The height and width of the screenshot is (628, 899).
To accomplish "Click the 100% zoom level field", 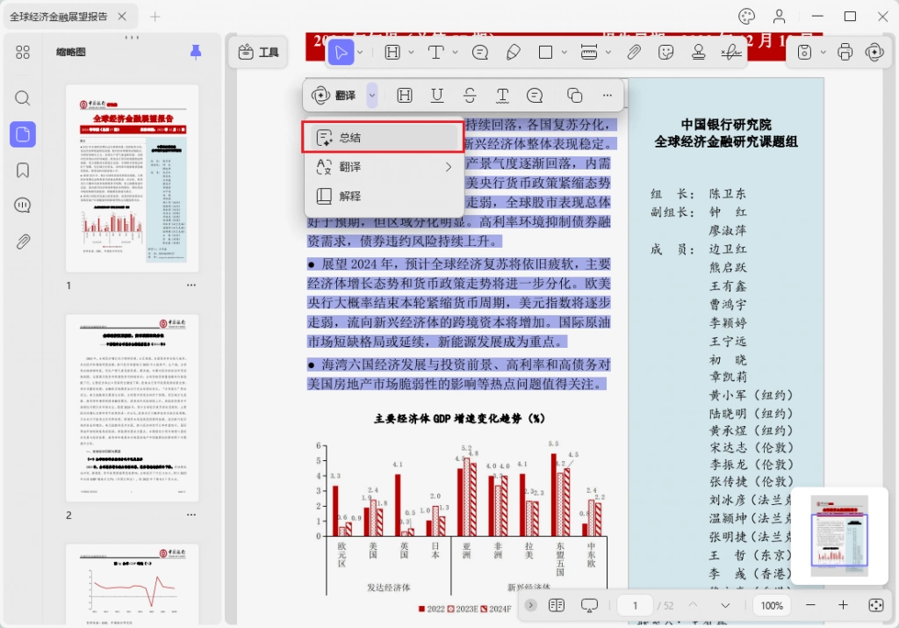I will point(772,605).
